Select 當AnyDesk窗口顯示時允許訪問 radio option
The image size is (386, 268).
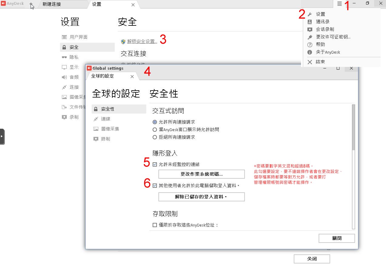[x=155, y=130]
